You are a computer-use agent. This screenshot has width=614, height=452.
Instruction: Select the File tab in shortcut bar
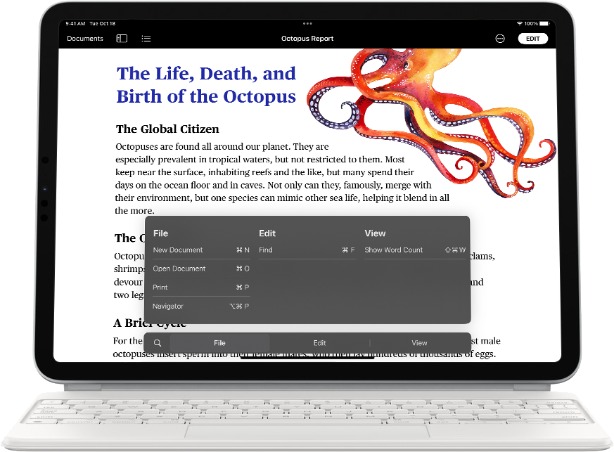219,343
